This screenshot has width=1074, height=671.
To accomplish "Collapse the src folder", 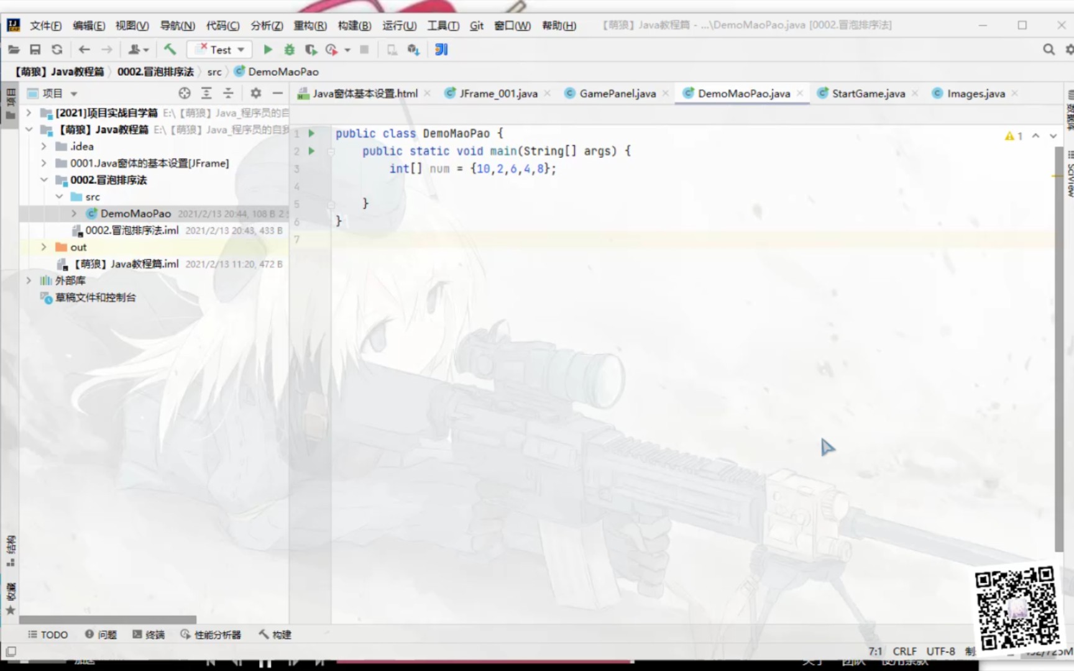I will click(x=59, y=196).
